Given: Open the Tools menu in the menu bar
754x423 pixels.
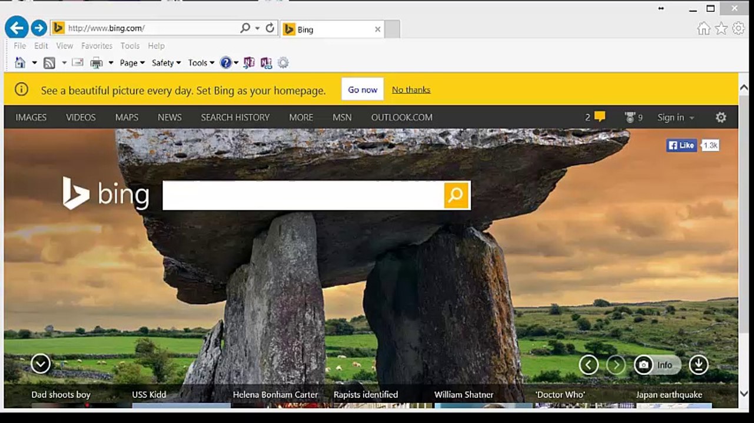Looking at the screenshot, I should [x=130, y=46].
